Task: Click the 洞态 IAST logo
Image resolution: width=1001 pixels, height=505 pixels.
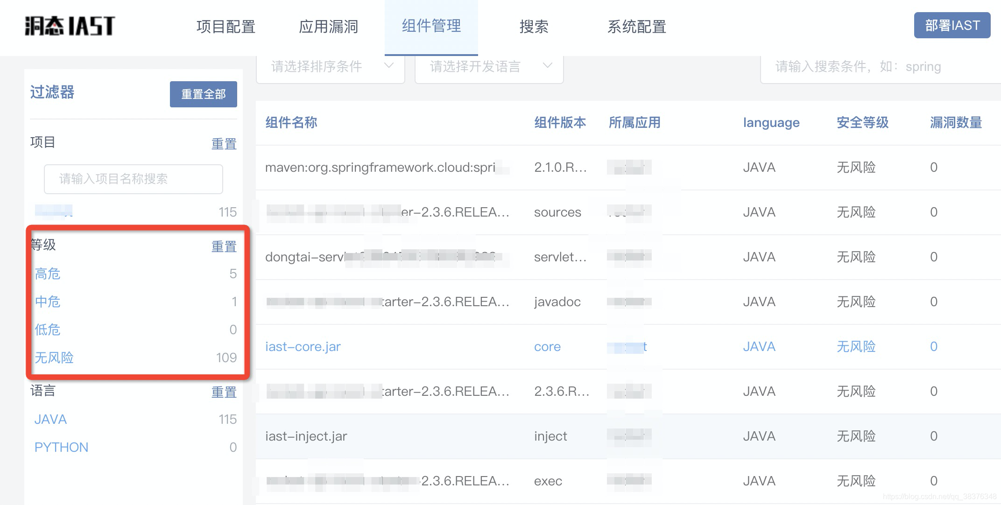Action: tap(70, 26)
